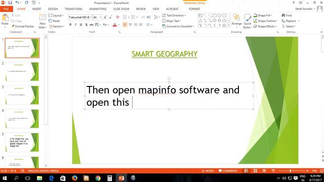Click Fit slide to window icon
The image size is (324, 182).
tap(321, 171)
